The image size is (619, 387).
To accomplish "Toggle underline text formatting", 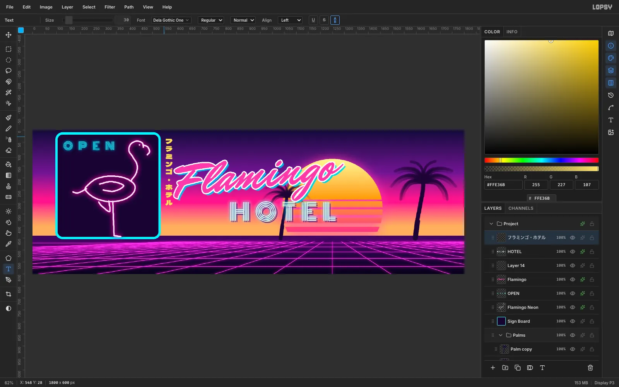I will pos(313,20).
